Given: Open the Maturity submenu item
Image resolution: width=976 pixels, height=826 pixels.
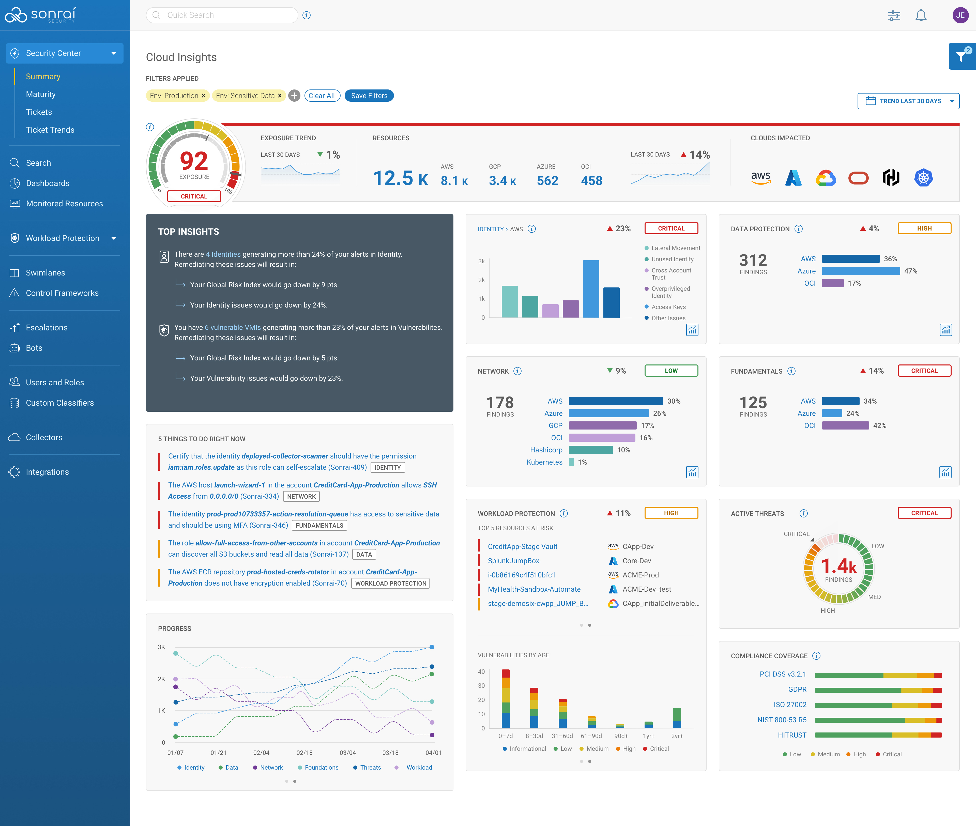Looking at the screenshot, I should [41, 95].
